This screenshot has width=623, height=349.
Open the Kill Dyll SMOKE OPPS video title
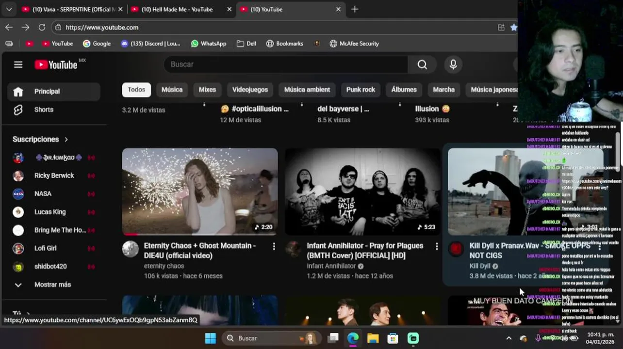coord(530,251)
